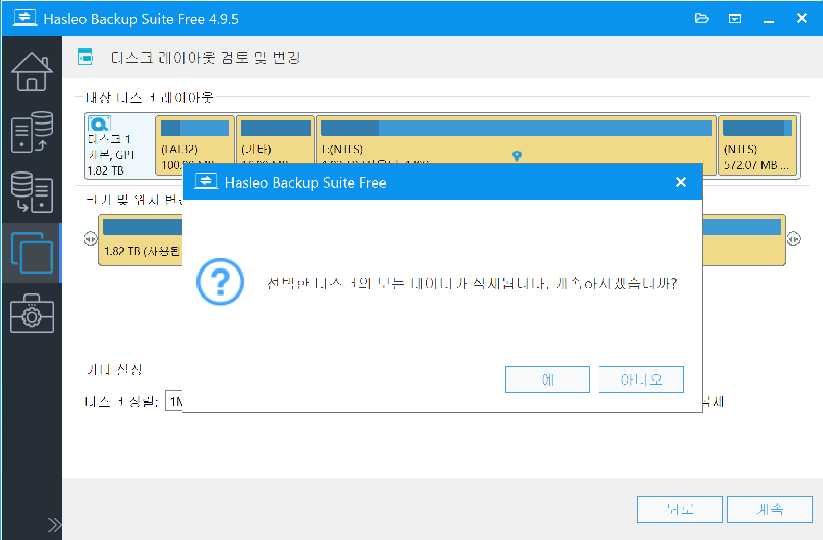Go back with 뒤로 button
The height and width of the screenshot is (540, 823).
(x=680, y=509)
